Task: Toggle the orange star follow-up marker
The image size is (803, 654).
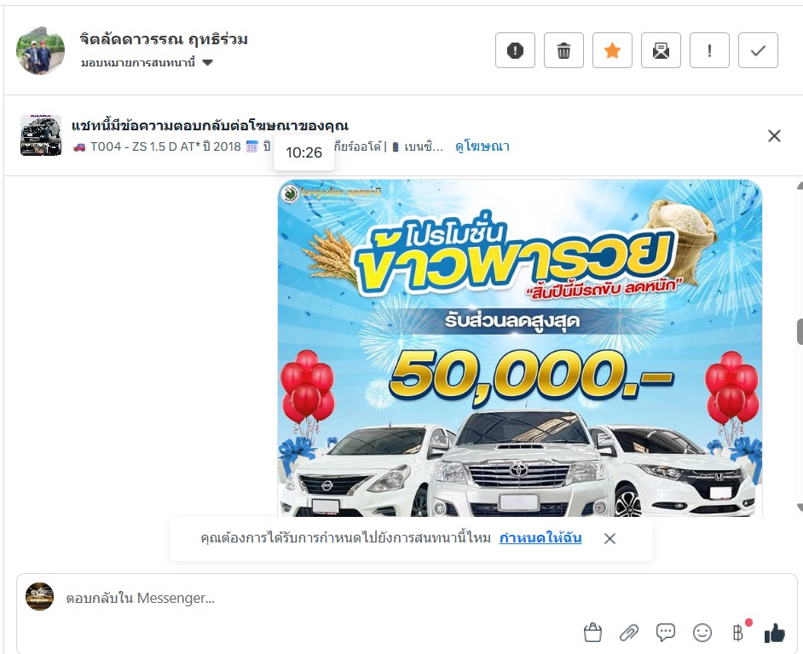Action: [x=612, y=50]
